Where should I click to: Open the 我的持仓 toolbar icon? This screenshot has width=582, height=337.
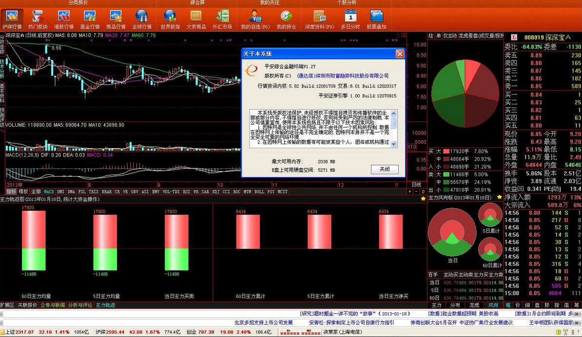[286, 20]
